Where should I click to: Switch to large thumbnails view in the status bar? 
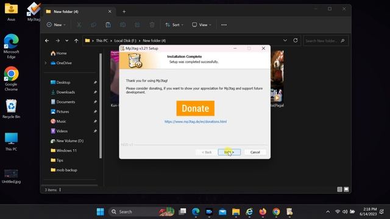(x=346, y=189)
